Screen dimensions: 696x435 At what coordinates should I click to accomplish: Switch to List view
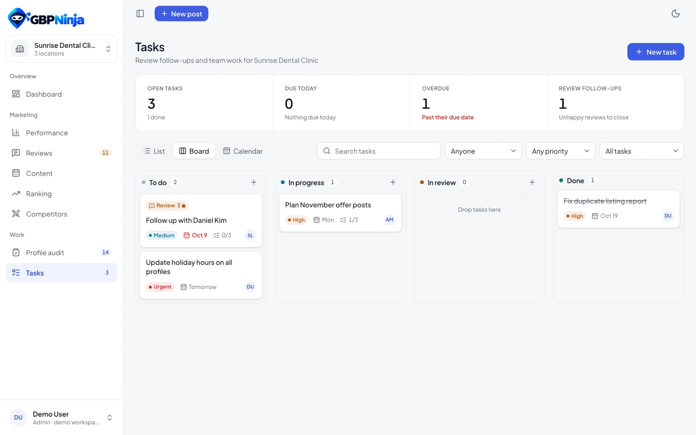point(154,151)
